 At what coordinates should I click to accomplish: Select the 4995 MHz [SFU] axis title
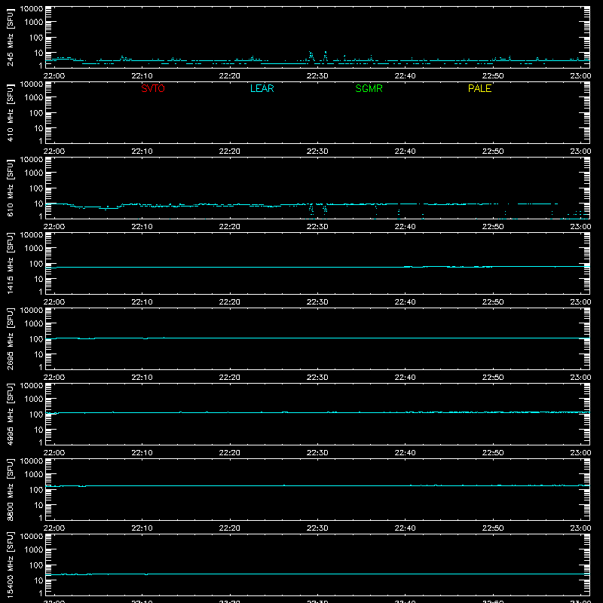click(10, 414)
